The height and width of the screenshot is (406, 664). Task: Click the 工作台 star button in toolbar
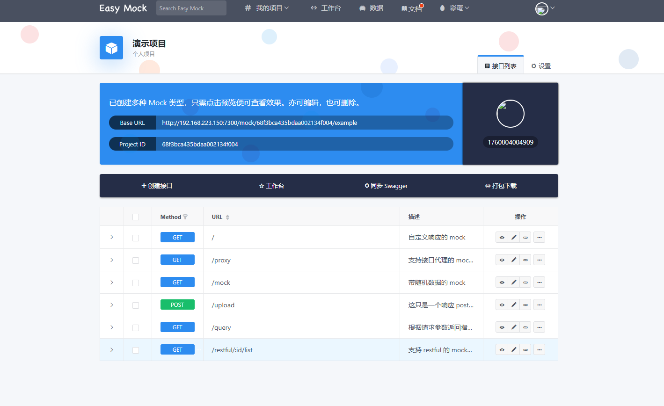click(271, 186)
